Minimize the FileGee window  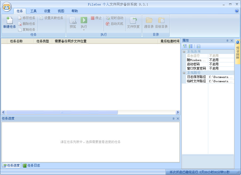pyautogui.click(x=224, y=4)
